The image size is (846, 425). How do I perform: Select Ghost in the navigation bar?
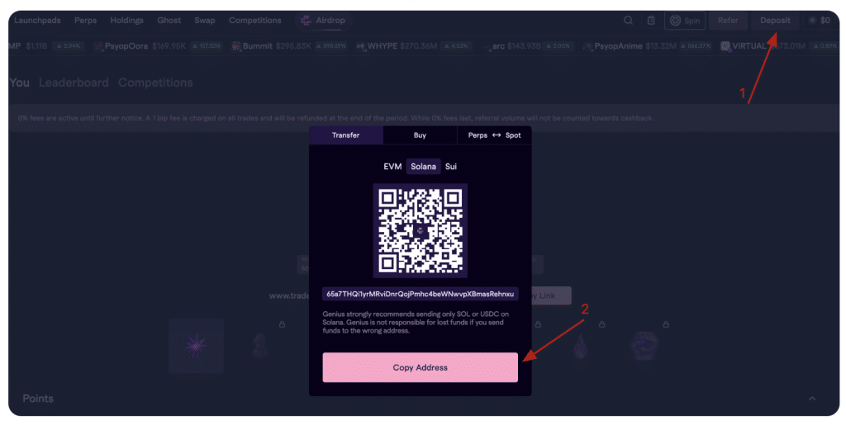[169, 21]
